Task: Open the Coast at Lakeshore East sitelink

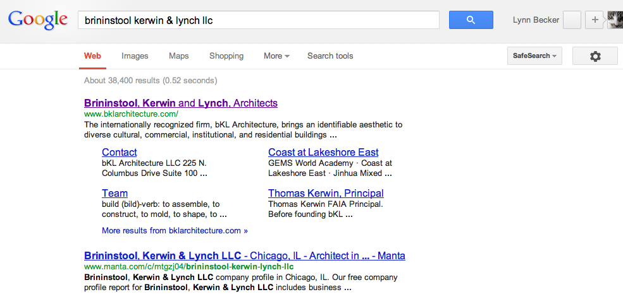Action: pos(323,152)
